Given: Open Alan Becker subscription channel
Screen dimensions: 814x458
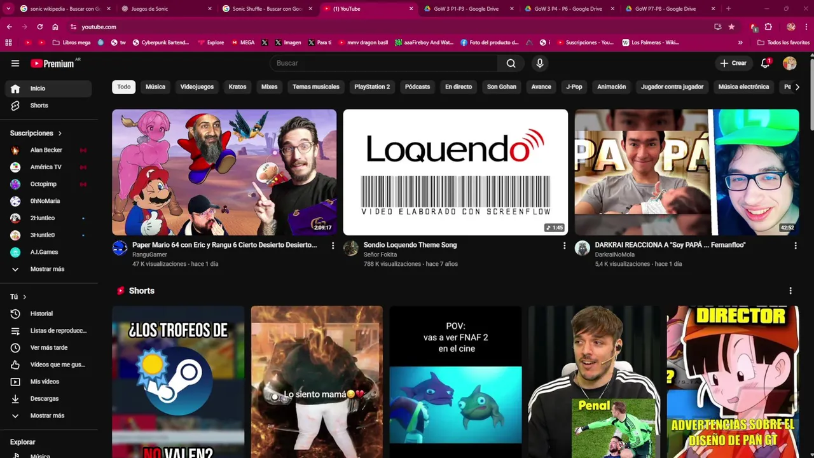Looking at the screenshot, I should [48, 150].
